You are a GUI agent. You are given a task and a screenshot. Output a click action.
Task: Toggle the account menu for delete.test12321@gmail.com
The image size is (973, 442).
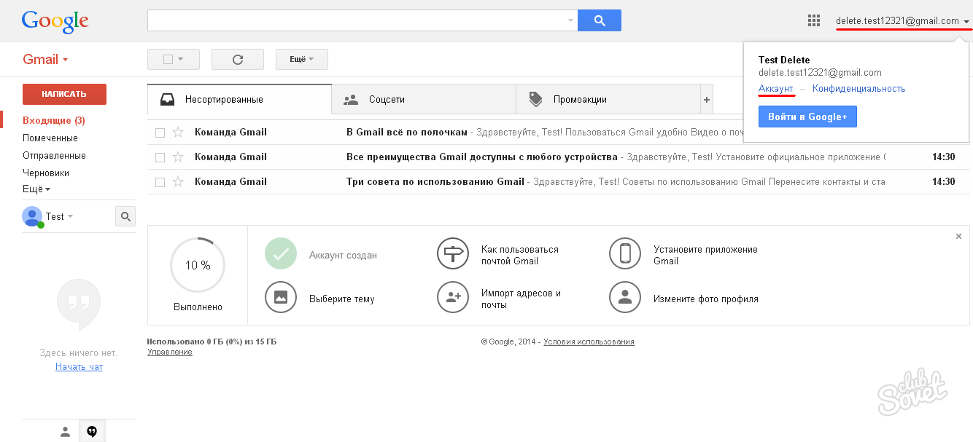coord(902,21)
